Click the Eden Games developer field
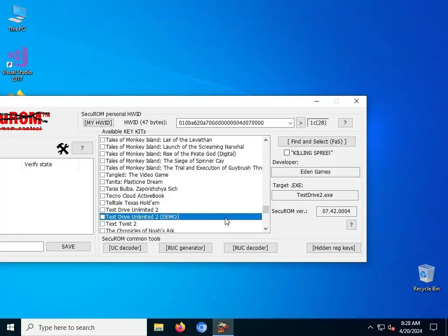The image size is (448, 336). pyautogui.click(x=315, y=172)
